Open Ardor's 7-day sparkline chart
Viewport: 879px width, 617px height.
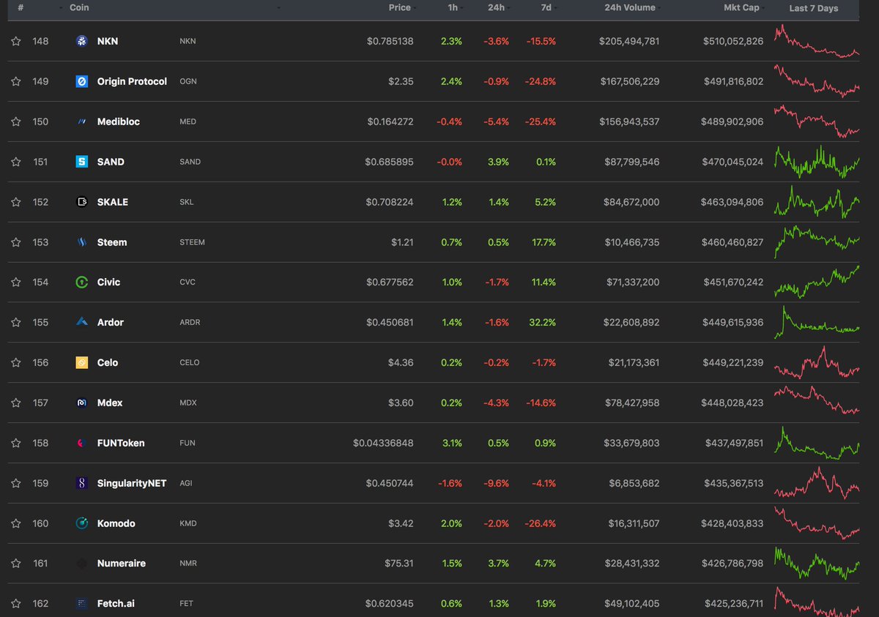(x=817, y=322)
